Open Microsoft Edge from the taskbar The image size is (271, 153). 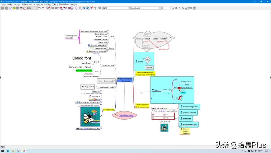tap(8, 151)
